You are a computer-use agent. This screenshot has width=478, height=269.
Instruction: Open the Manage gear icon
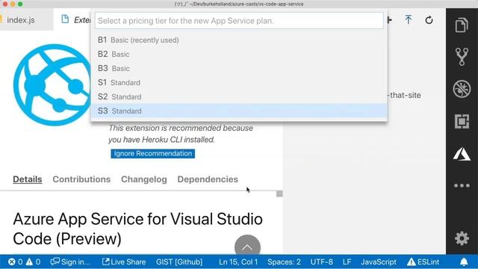462,238
